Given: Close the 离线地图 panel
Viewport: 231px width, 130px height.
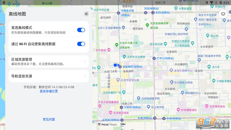Looking at the screenshot, I should 86,14.
